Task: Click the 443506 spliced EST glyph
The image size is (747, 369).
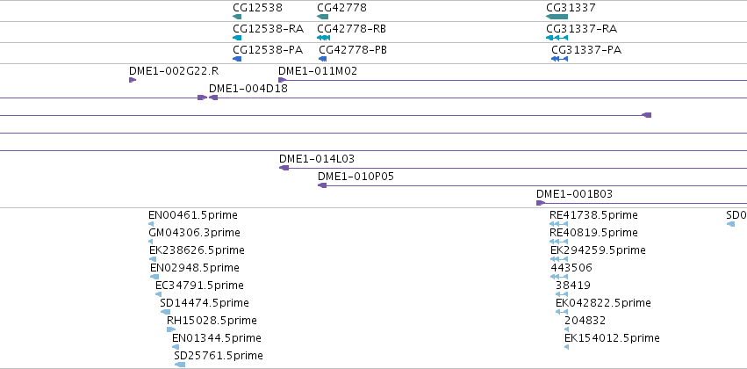Action: pyautogui.click(x=559, y=277)
